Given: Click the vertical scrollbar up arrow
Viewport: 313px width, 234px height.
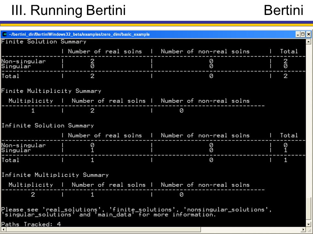Looking at the screenshot, I should (x=308, y=42).
